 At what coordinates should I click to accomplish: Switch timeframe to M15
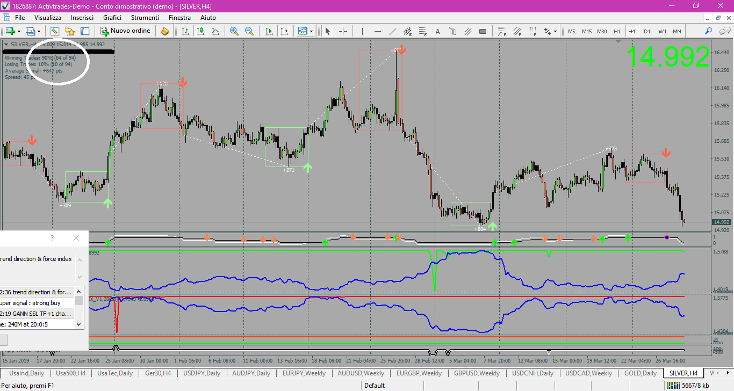coord(587,31)
